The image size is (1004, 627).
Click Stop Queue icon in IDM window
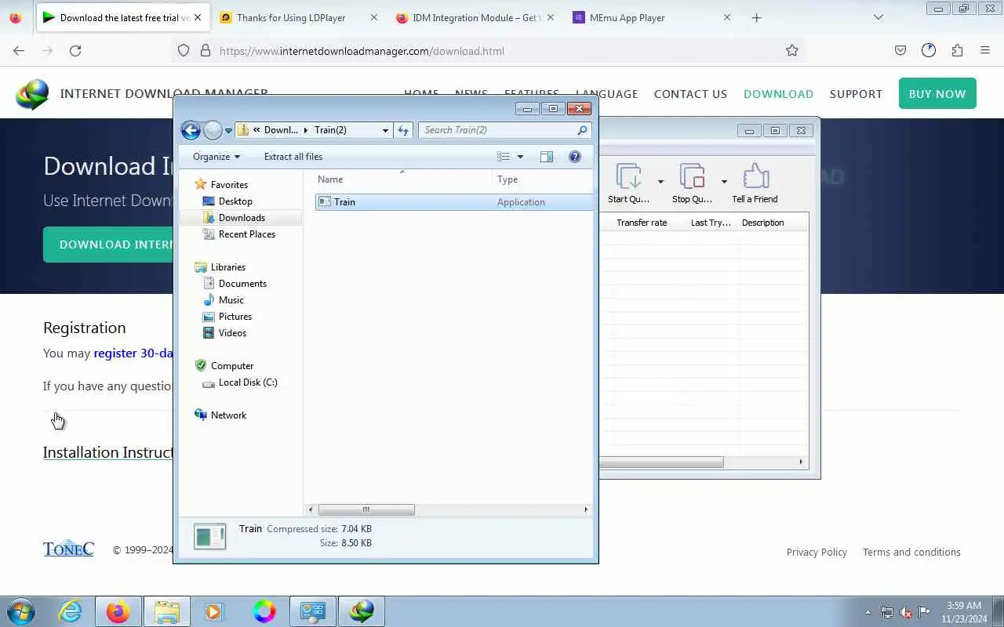coord(692,183)
